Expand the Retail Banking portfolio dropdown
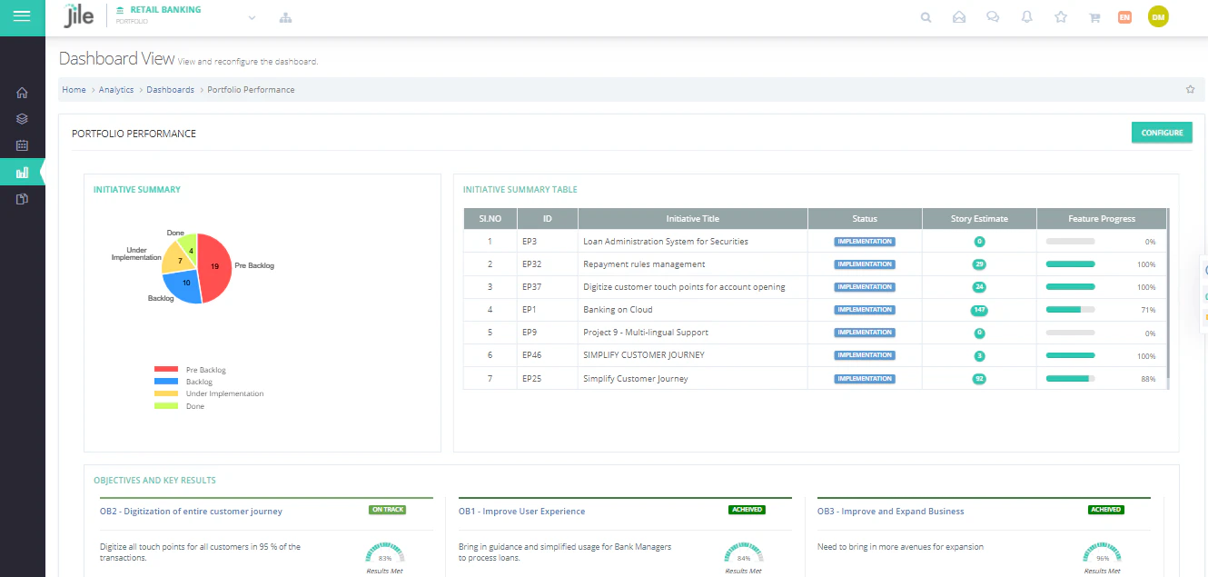 tap(252, 16)
